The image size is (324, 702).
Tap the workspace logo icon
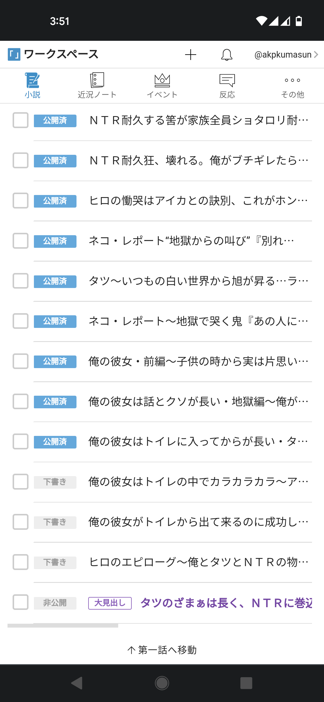pyautogui.click(x=14, y=54)
